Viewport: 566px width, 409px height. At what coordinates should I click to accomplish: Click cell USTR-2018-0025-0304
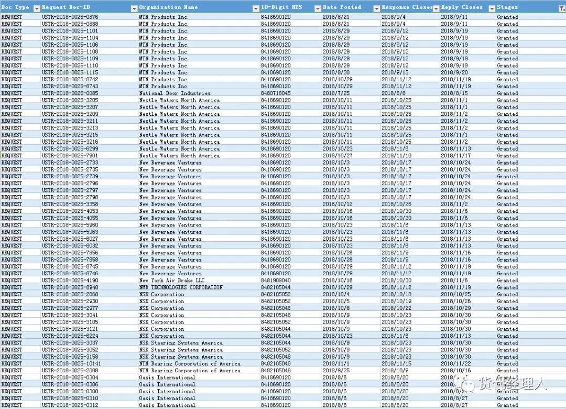click(70, 378)
